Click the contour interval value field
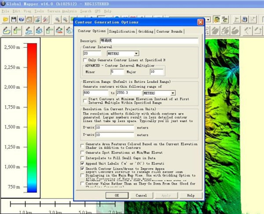Viewport: 264px width, 214px height. (x=92, y=53)
